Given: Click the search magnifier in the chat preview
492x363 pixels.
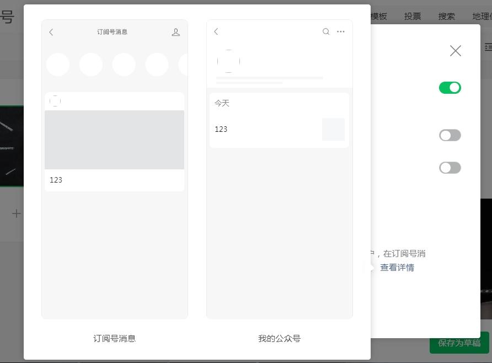Looking at the screenshot, I should [326, 31].
